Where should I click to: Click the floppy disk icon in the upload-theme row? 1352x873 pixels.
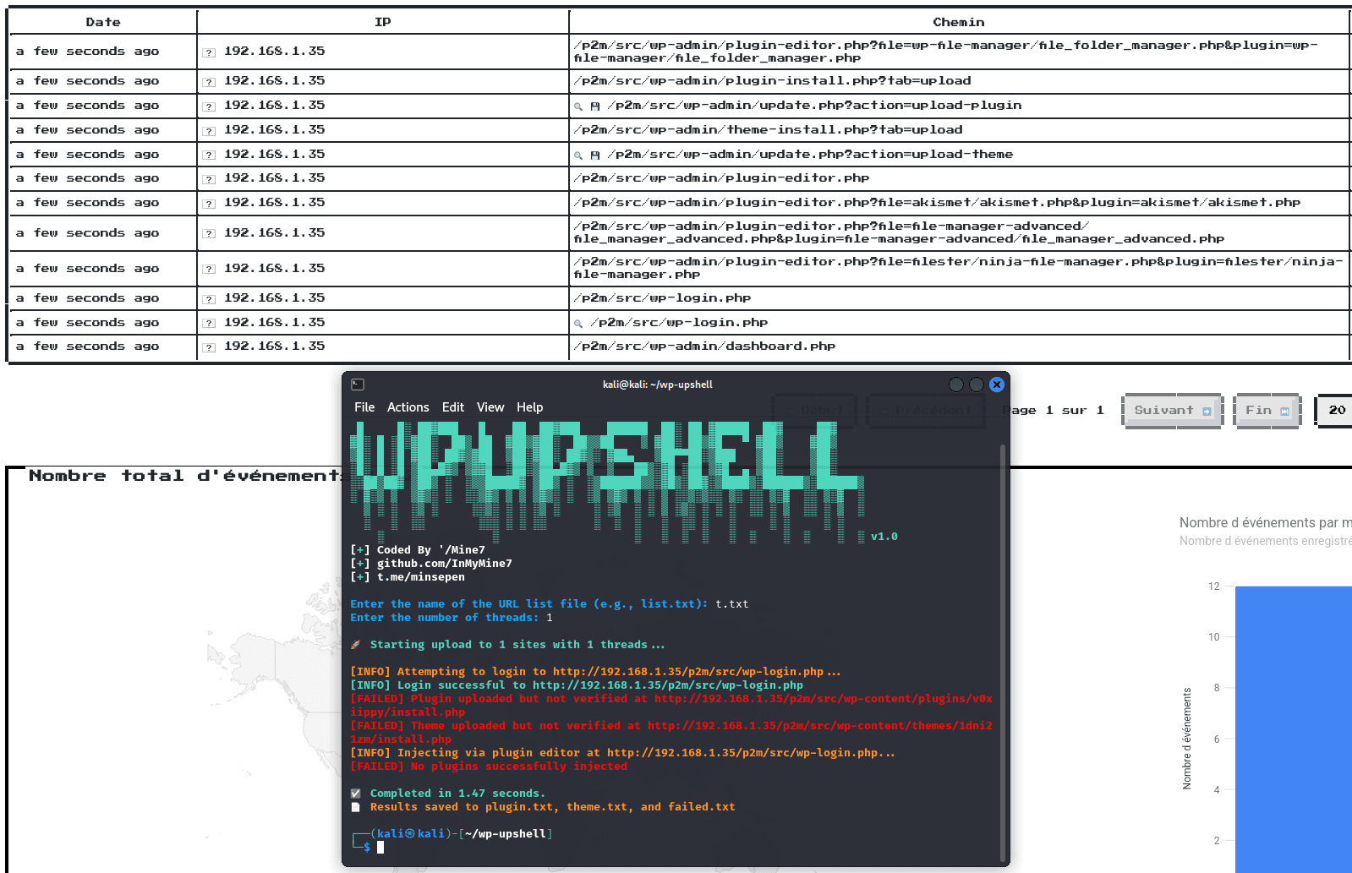click(595, 156)
